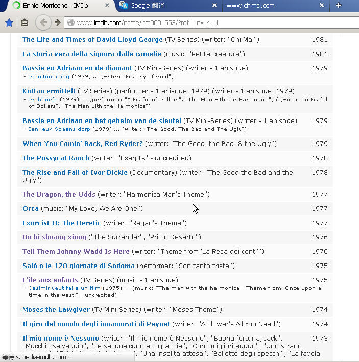The height and width of the screenshot is (362, 359).
Task: Open The Life and Times of David Lloyd George
Action: [x=92, y=39]
